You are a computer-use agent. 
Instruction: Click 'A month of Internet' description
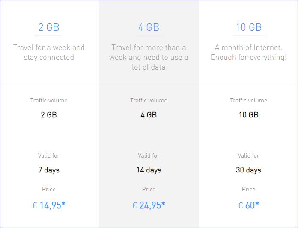click(x=248, y=52)
